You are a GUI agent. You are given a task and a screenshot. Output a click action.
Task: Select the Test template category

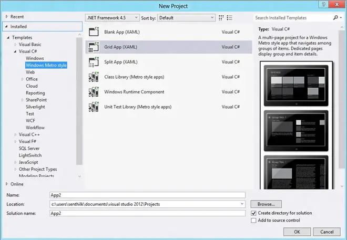coord(30,113)
